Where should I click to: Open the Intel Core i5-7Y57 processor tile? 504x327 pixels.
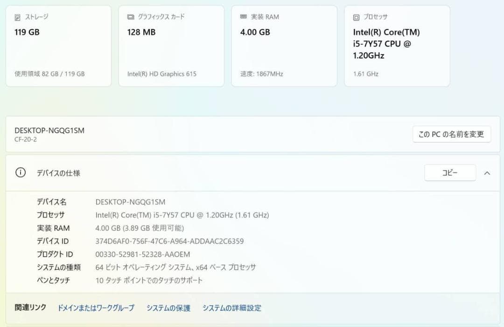[397, 46]
